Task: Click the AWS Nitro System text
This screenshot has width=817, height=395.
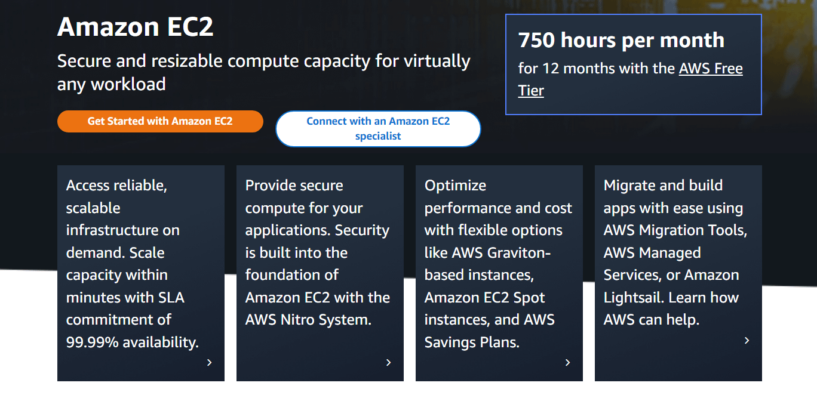Action: [308, 320]
